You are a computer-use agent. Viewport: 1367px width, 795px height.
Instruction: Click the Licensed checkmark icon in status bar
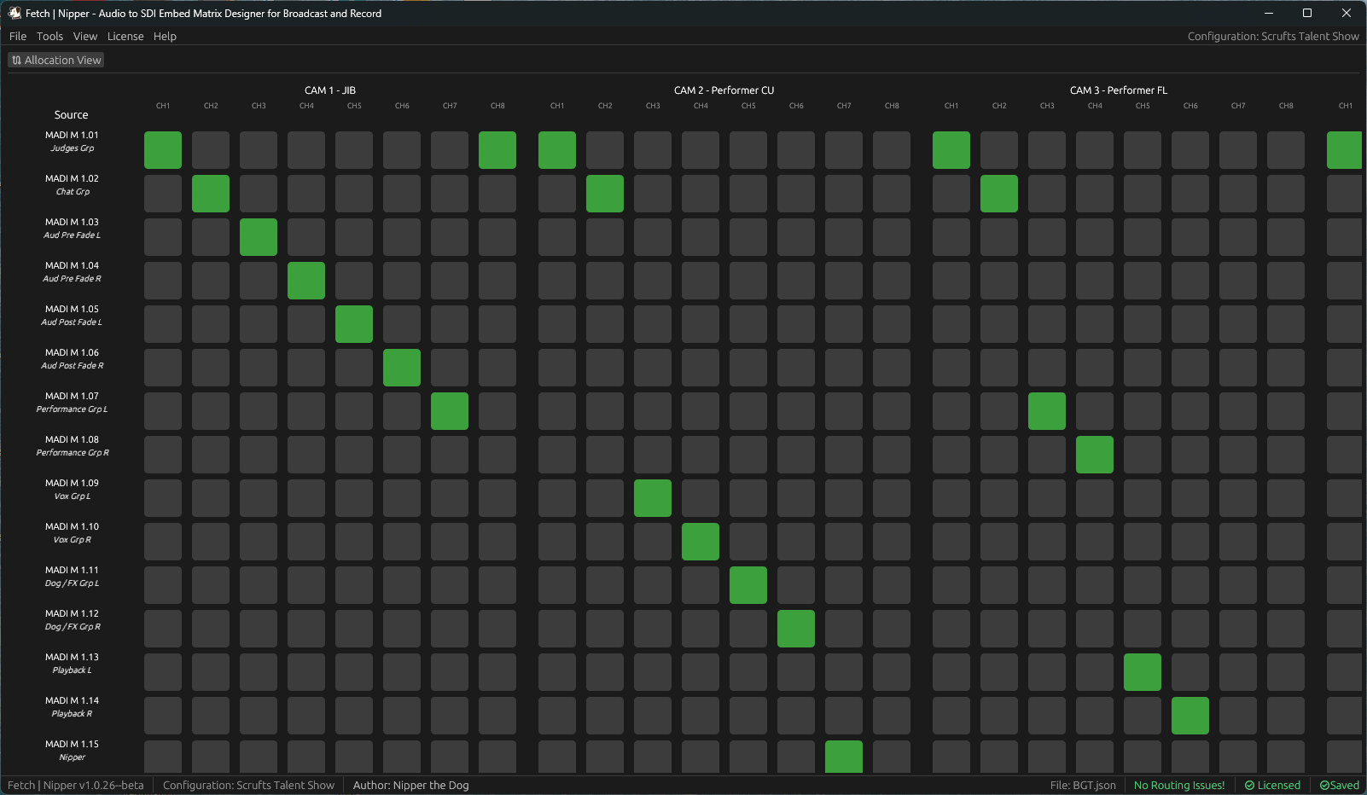[x=1248, y=785]
